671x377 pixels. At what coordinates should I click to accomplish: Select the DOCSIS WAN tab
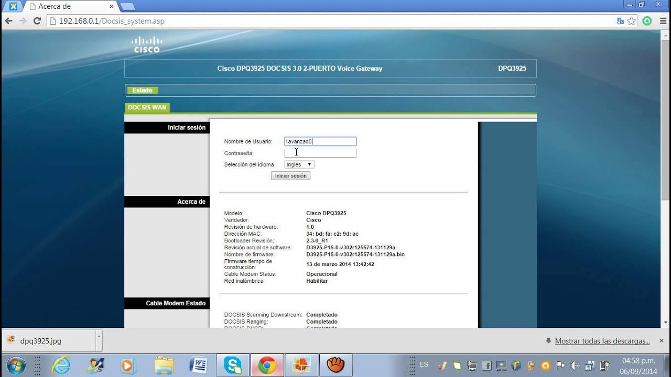pyautogui.click(x=147, y=107)
